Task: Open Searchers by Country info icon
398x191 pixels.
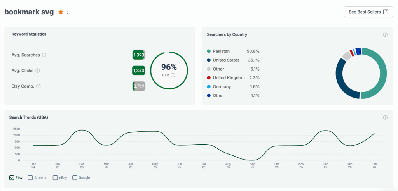Action: [385, 34]
